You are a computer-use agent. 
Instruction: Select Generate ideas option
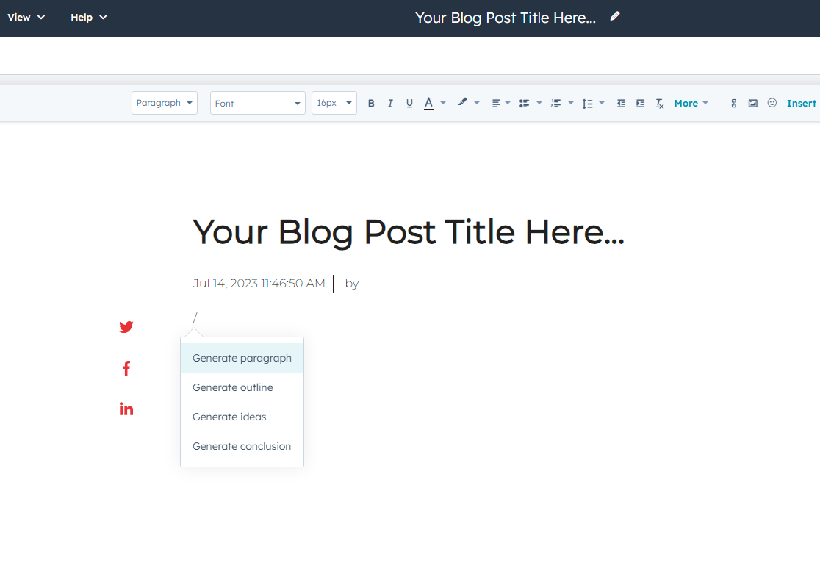point(242,417)
